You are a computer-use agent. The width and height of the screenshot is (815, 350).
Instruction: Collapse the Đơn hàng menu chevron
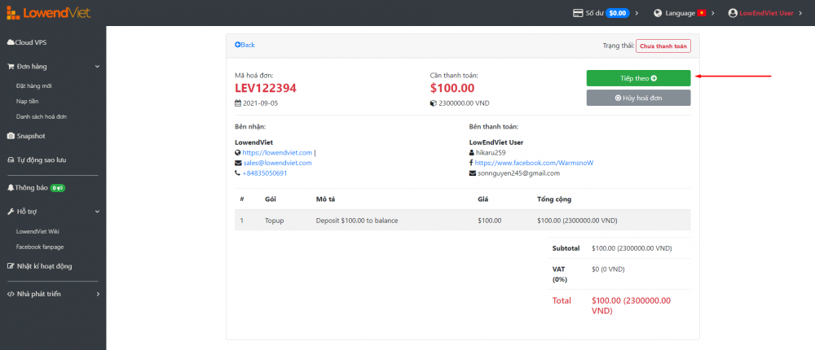97,67
